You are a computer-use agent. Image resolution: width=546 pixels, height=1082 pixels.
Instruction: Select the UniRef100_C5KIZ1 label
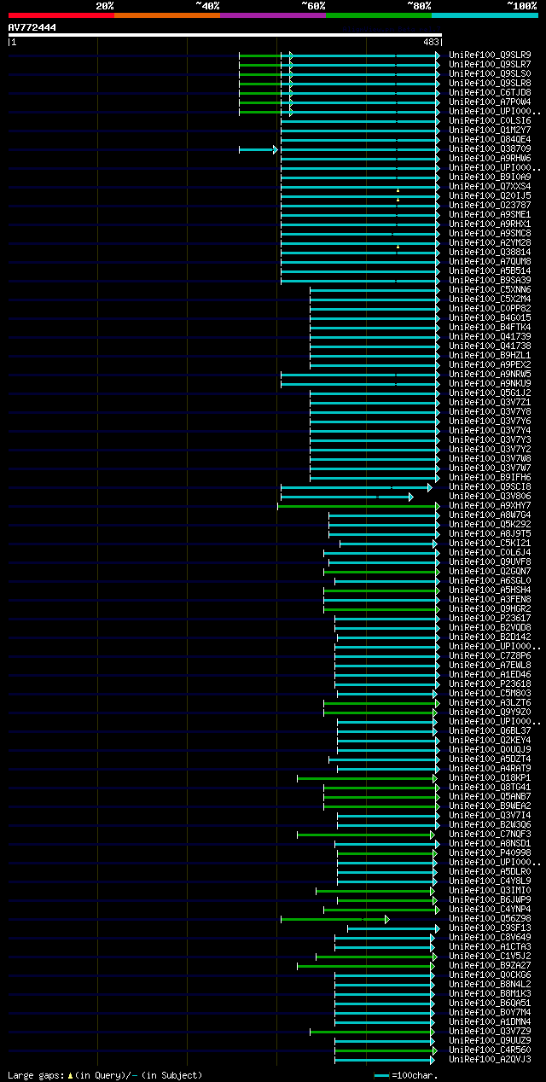point(490,544)
